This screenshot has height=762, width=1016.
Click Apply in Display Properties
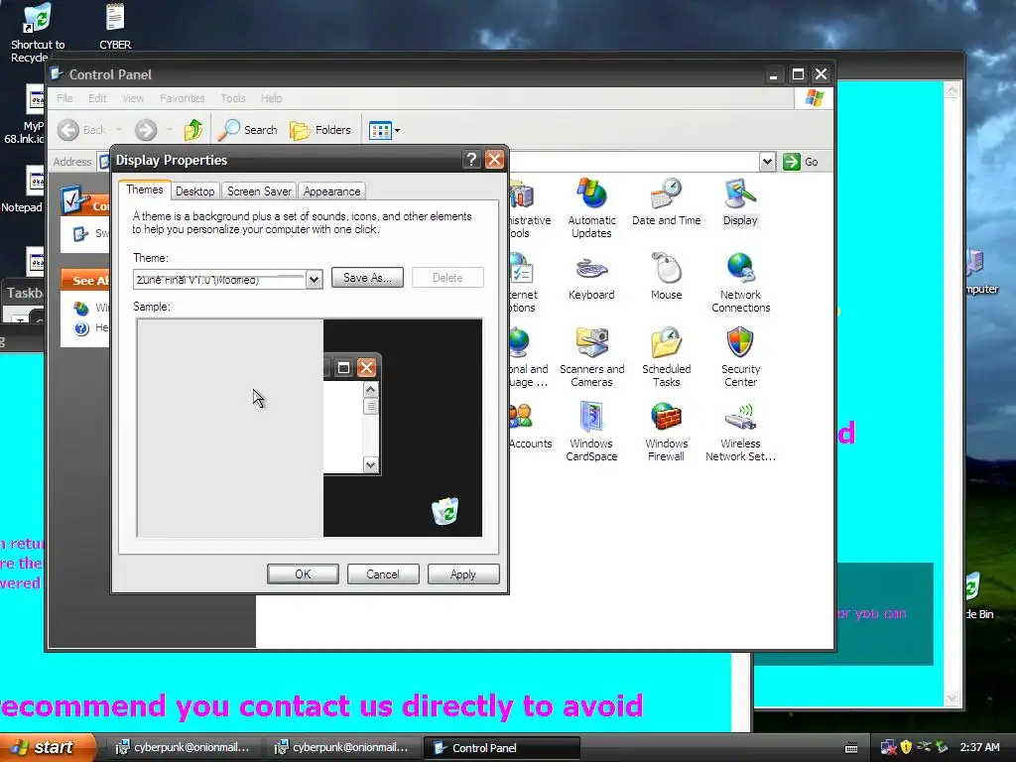(x=463, y=574)
